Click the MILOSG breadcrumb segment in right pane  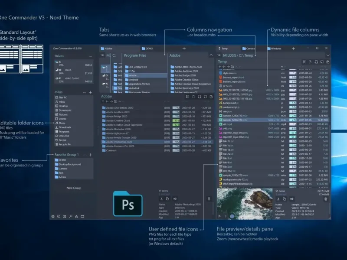229,55
